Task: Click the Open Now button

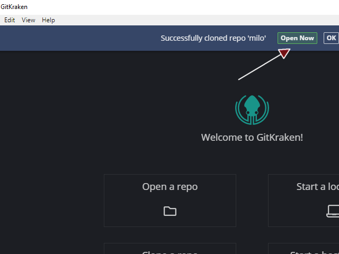Action: tap(297, 38)
